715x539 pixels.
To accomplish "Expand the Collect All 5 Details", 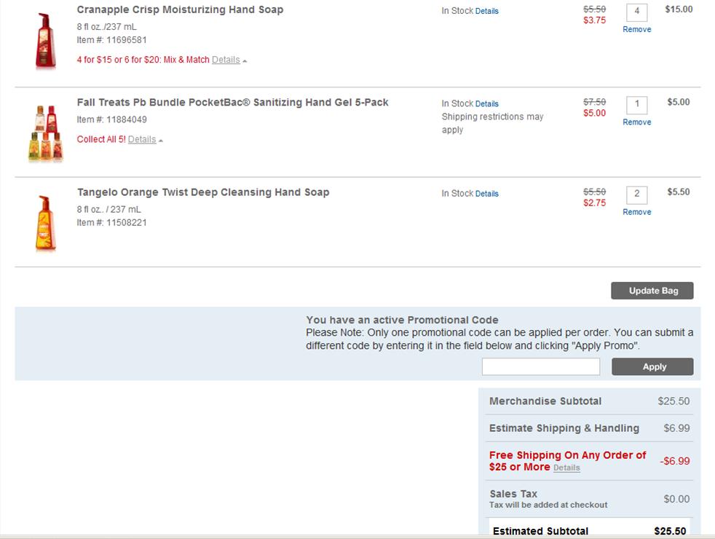I will coord(142,139).
